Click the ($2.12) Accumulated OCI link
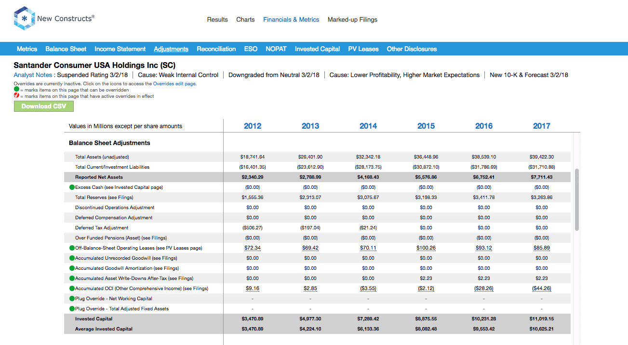628x345 pixels. pyautogui.click(x=426, y=288)
